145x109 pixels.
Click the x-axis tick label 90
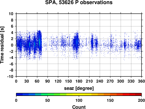[48, 81]
